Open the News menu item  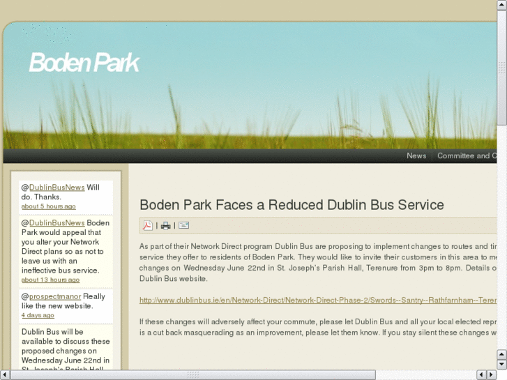pos(416,156)
